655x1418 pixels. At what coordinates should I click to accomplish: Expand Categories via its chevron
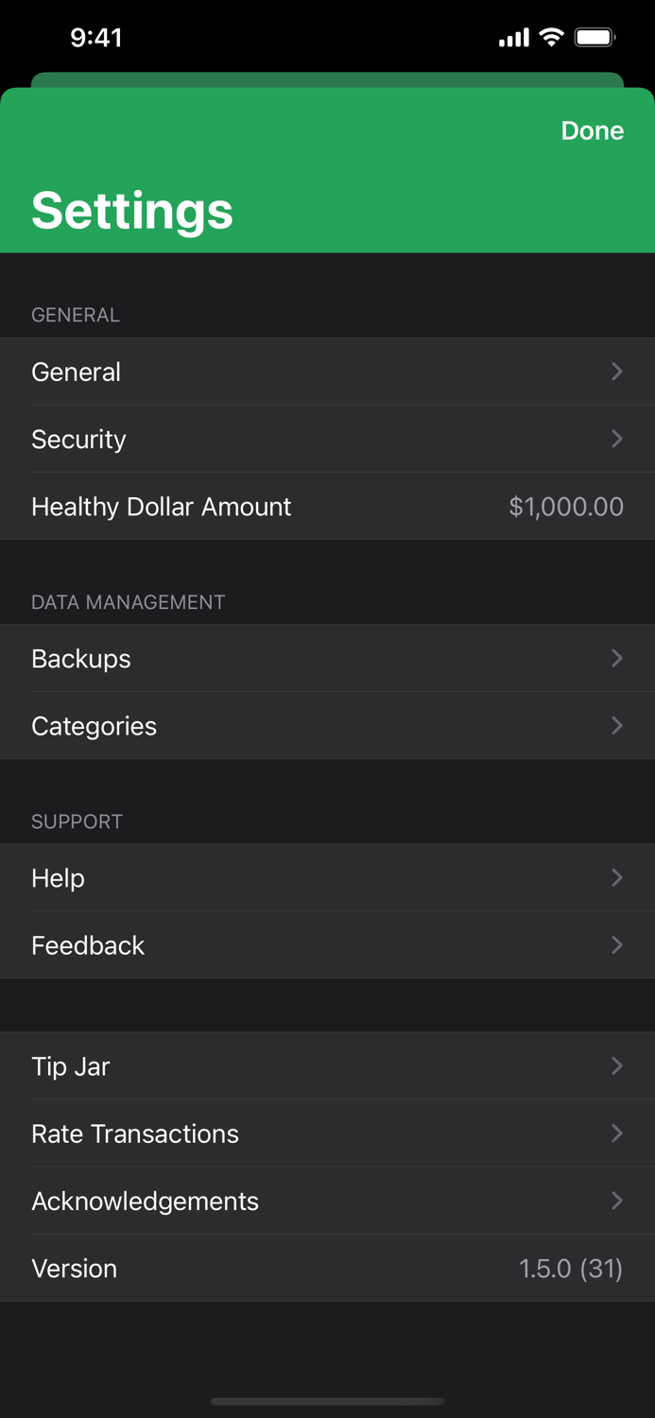617,726
